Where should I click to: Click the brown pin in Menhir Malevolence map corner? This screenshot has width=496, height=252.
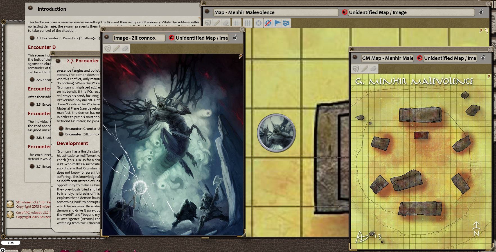[x=481, y=31]
